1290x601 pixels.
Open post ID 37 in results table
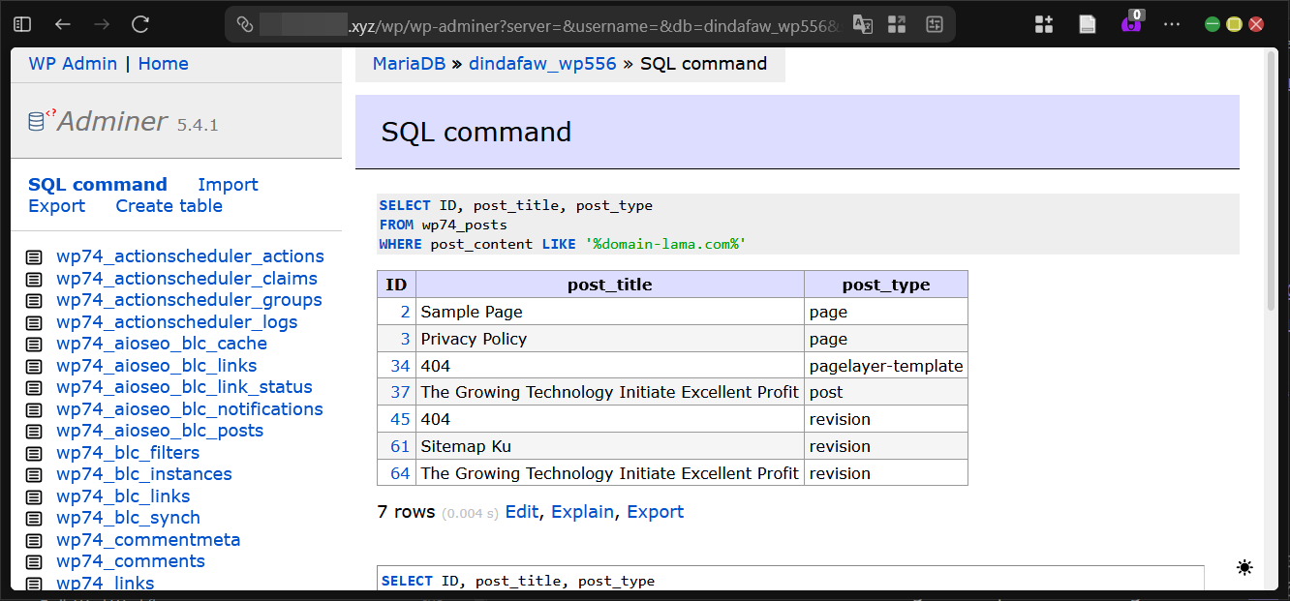pyautogui.click(x=400, y=392)
